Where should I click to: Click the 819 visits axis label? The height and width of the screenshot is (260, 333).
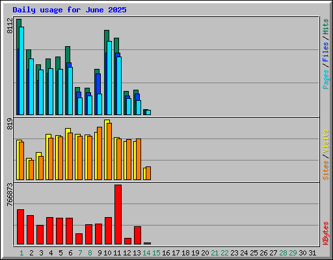click(10, 124)
